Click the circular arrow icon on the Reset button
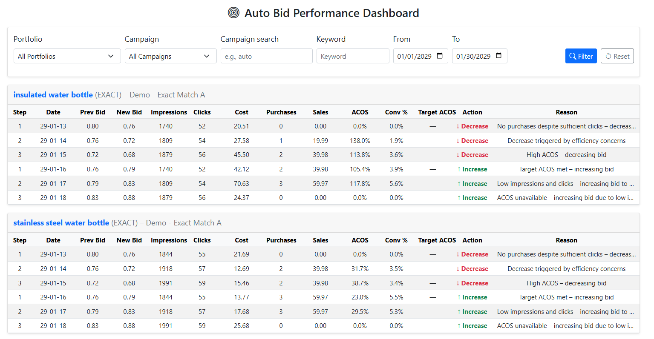Image resolution: width=654 pixels, height=339 pixels. 608,56
